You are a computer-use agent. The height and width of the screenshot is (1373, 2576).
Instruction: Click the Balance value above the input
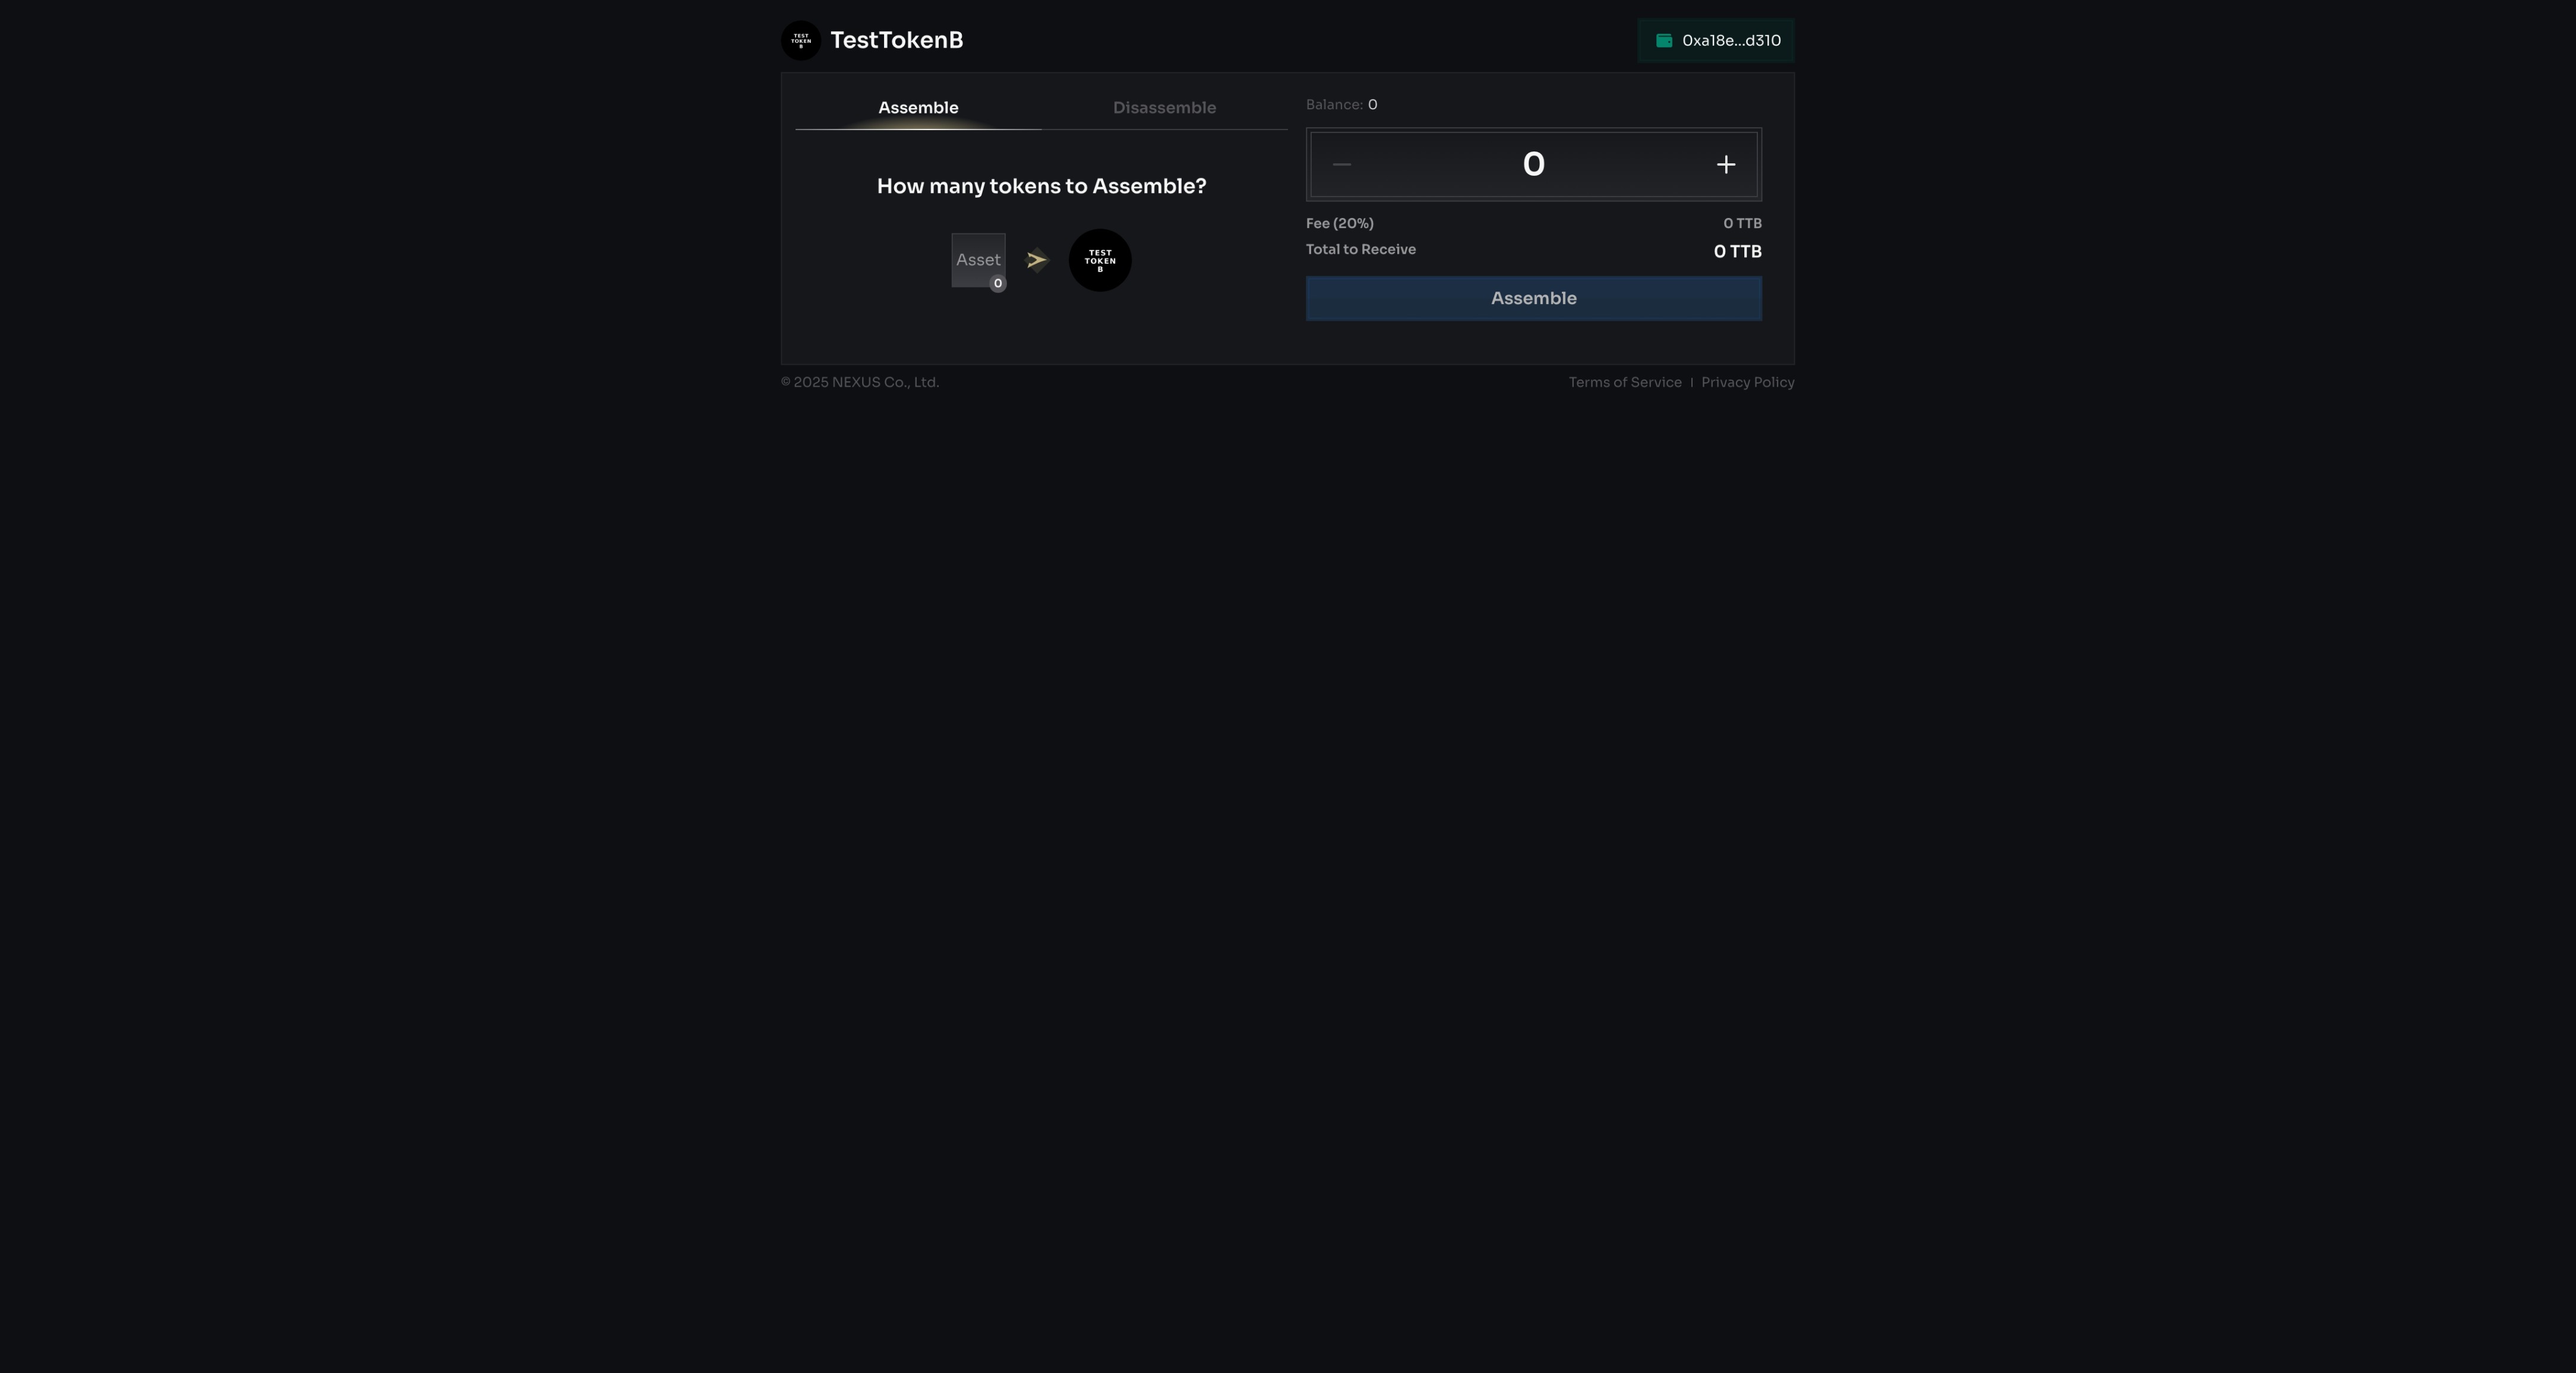point(1372,105)
